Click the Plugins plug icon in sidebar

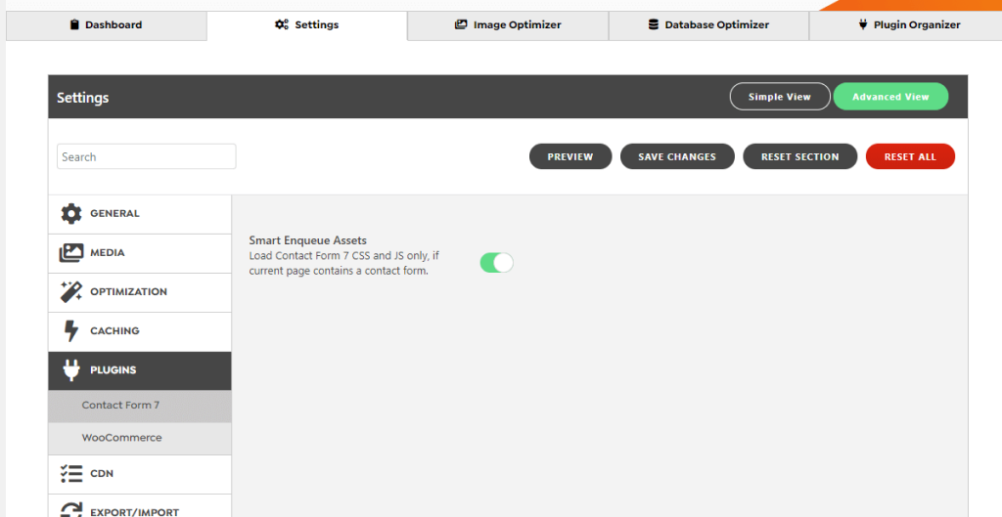pyautogui.click(x=70, y=370)
